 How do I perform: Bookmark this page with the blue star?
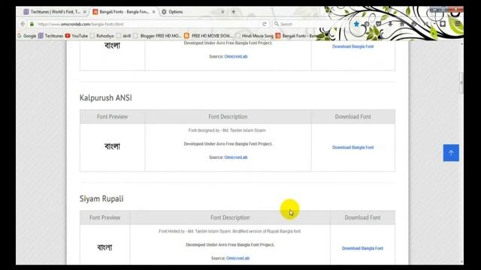coord(356,24)
